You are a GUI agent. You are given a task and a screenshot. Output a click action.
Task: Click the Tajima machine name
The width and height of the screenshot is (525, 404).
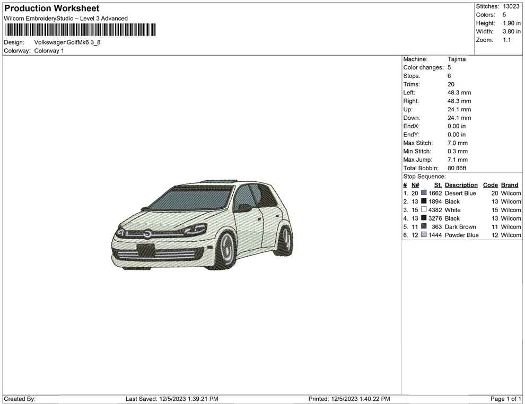tap(457, 59)
